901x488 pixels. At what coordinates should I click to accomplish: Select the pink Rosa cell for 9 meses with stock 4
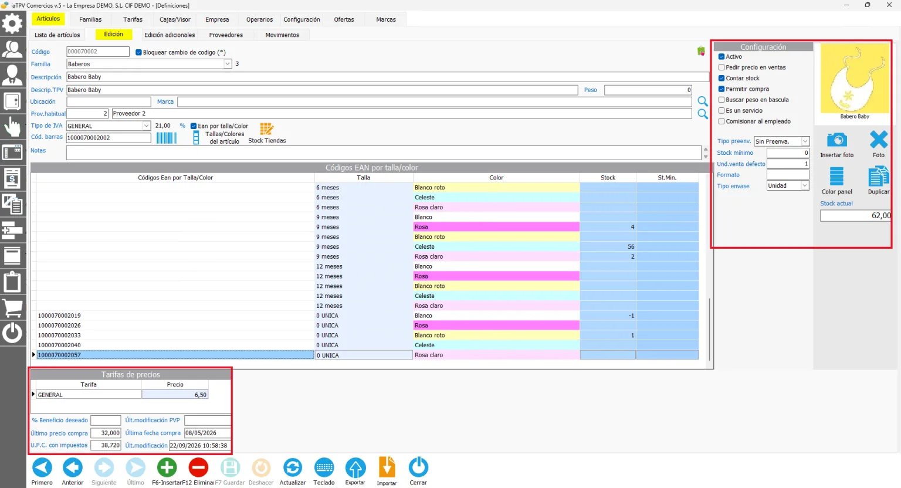coord(496,227)
